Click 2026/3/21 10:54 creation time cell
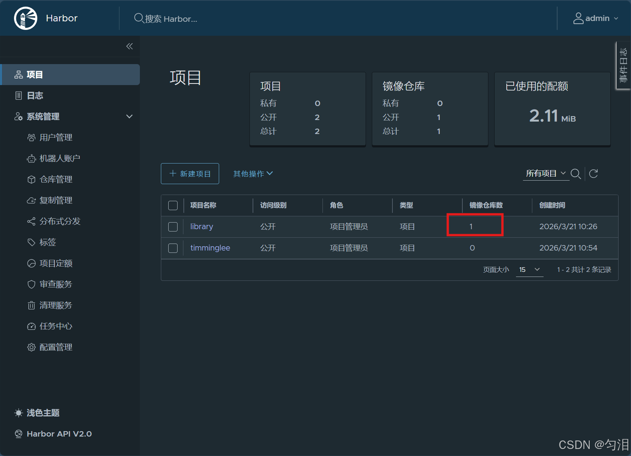This screenshot has width=631, height=456. (x=568, y=248)
